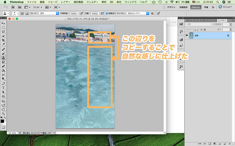The height and width of the screenshot is (146, 235).
Task: Select the Blur/Smudge tool
Action: 3,74
